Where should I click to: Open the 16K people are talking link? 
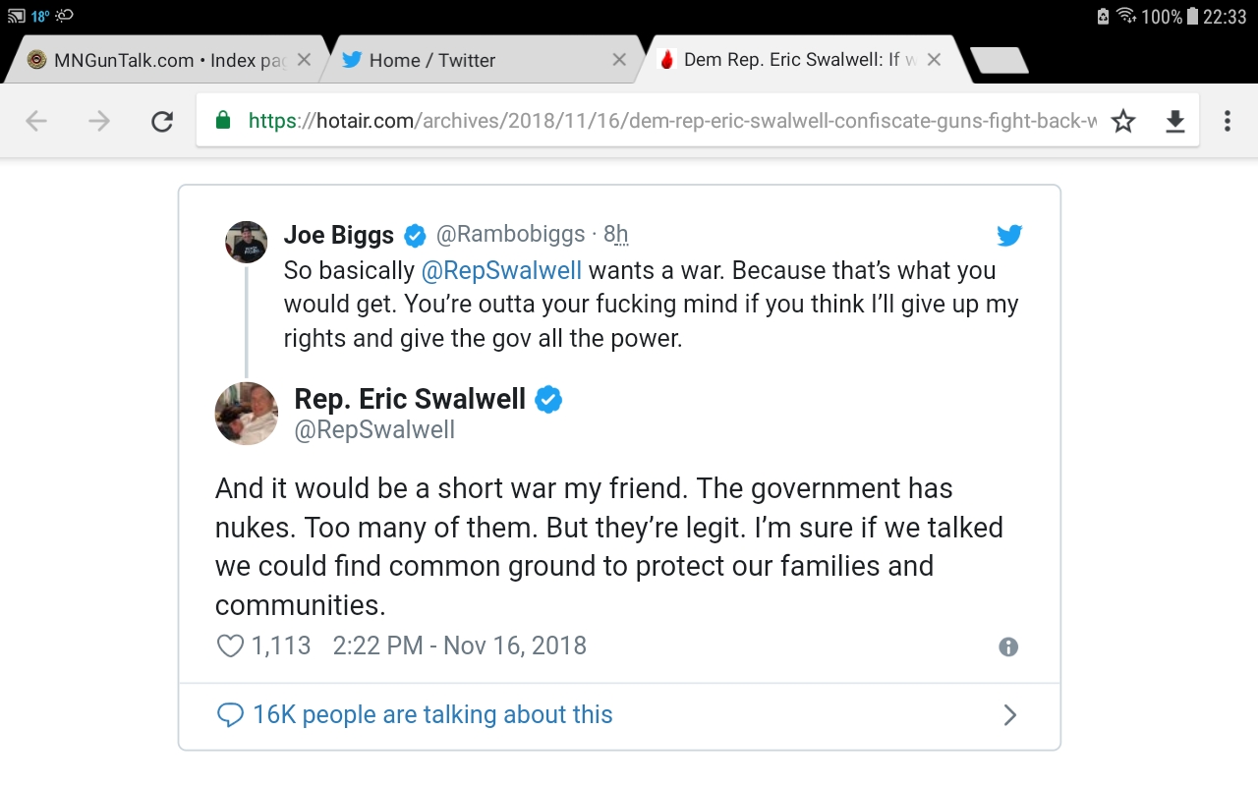432,714
